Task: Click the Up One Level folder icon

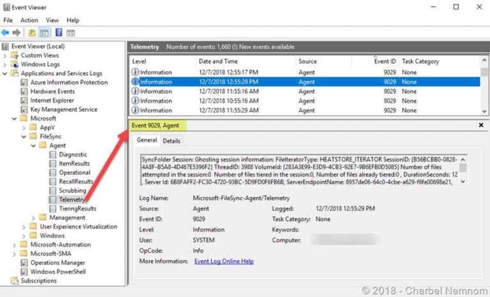Action: pos(32,33)
